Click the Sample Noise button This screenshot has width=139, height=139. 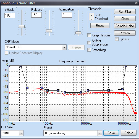(125, 26)
